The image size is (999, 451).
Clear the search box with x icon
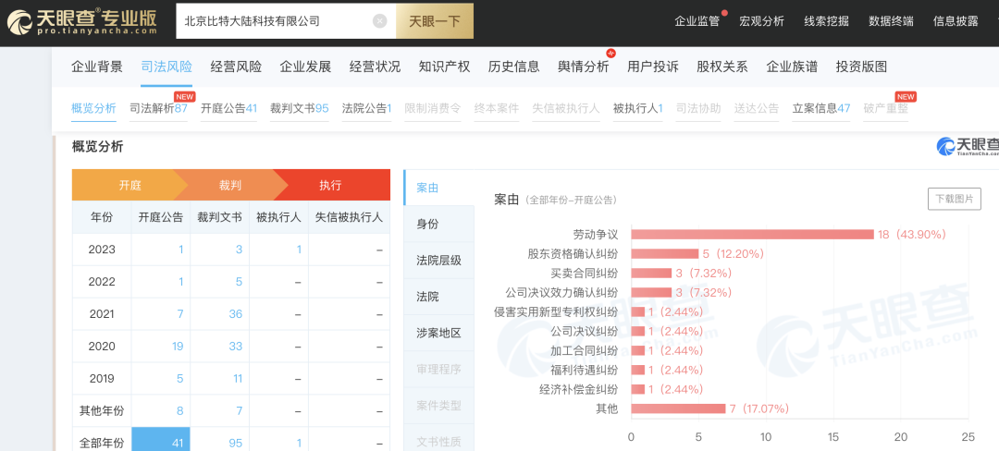380,21
